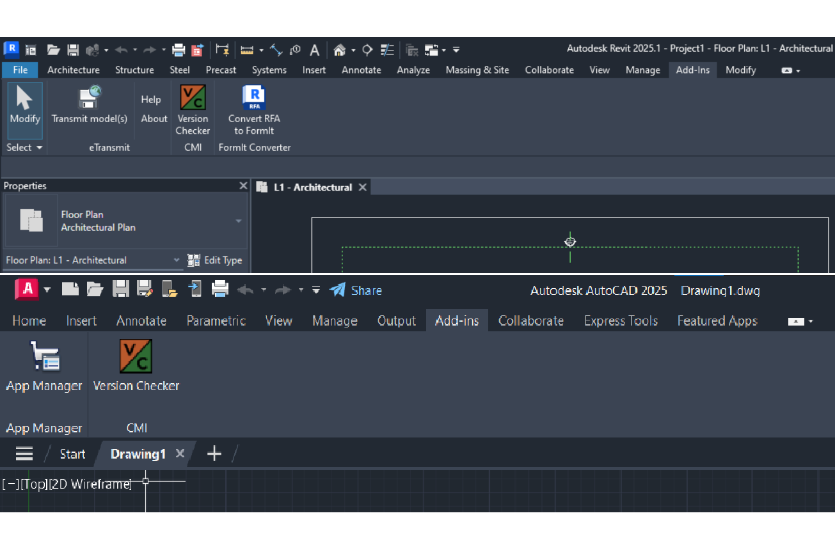Image resolution: width=835 pixels, height=559 pixels.
Task: Click the AutoCAD application menu logo
Action: coord(28,290)
